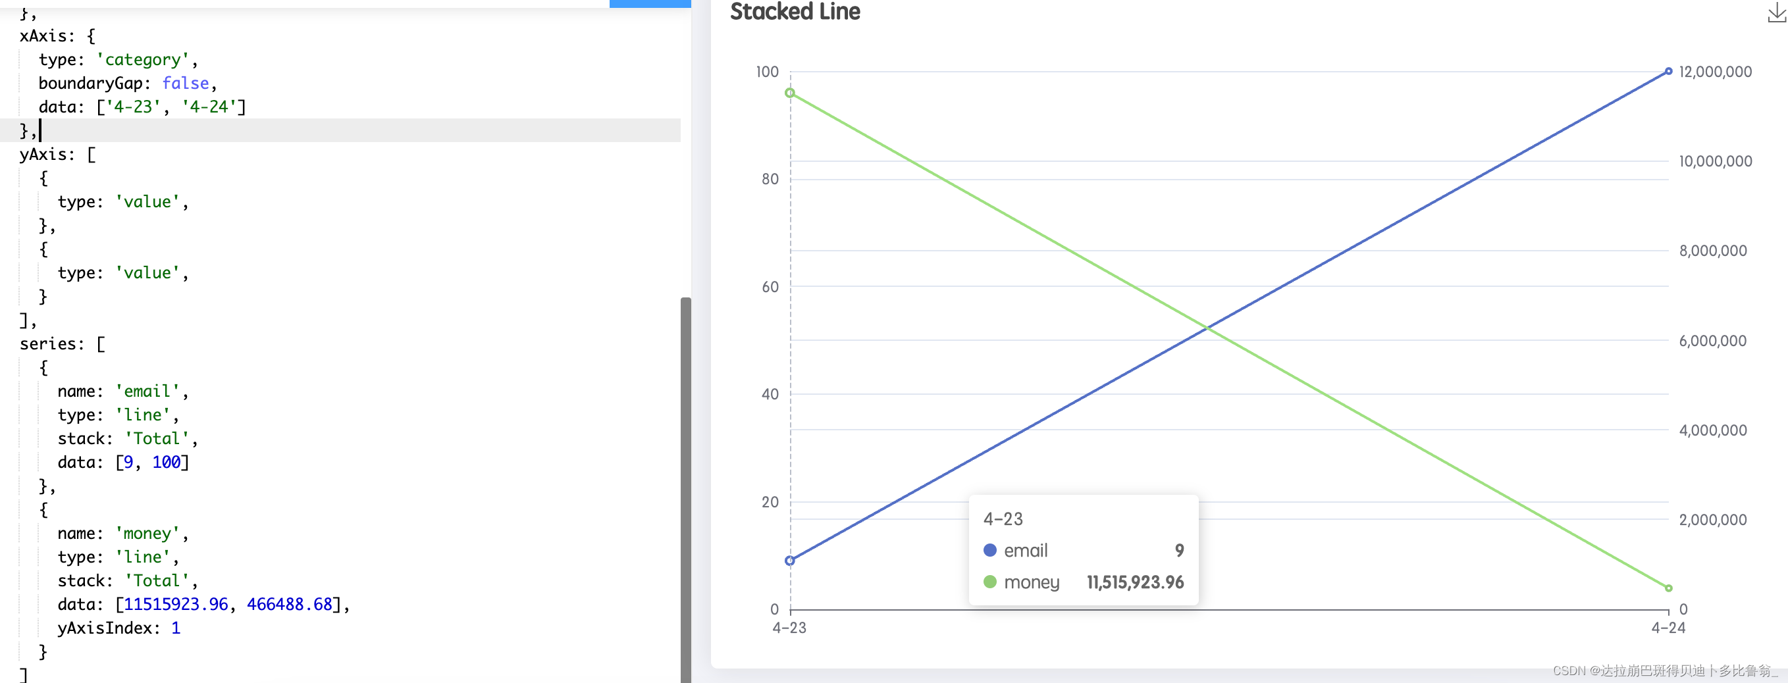1788x683 pixels.
Task: Click the green data point at 4-23
Action: tap(789, 91)
